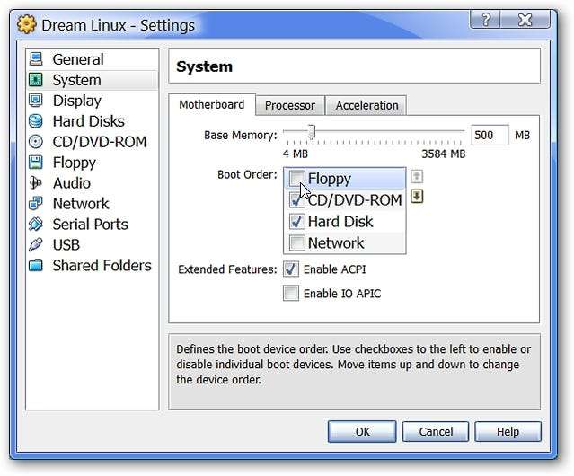Click the Network computers icon in sidebar

click(36, 204)
